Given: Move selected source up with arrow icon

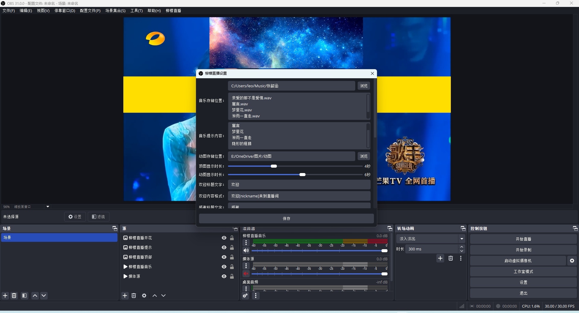Looking at the screenshot, I should (x=155, y=296).
